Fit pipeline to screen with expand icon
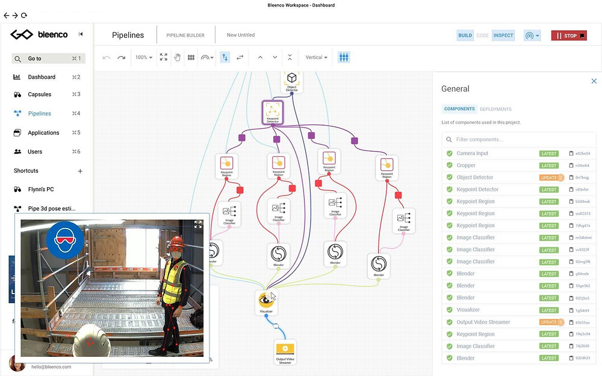The width and height of the screenshot is (602, 376). click(164, 57)
